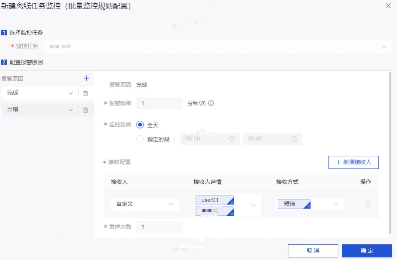Click the clock icon in start time field
397x260 pixels.
click(x=232, y=139)
